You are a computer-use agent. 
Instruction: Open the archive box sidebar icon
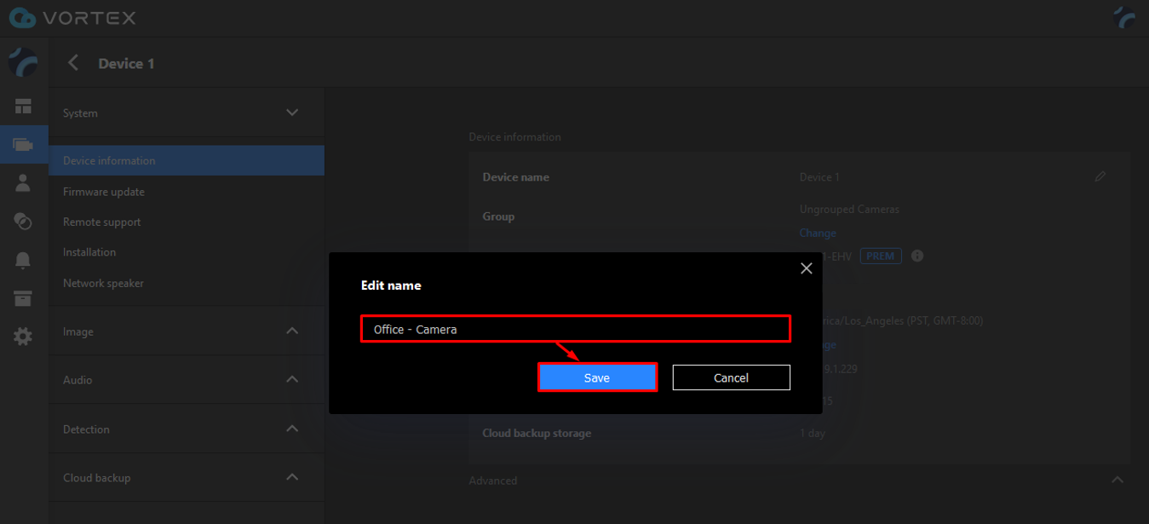click(23, 298)
